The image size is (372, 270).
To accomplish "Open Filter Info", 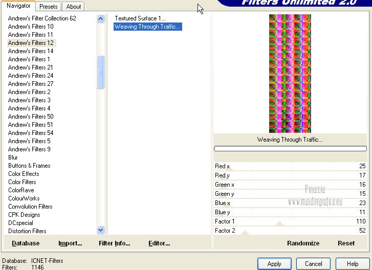I will (x=114, y=243).
